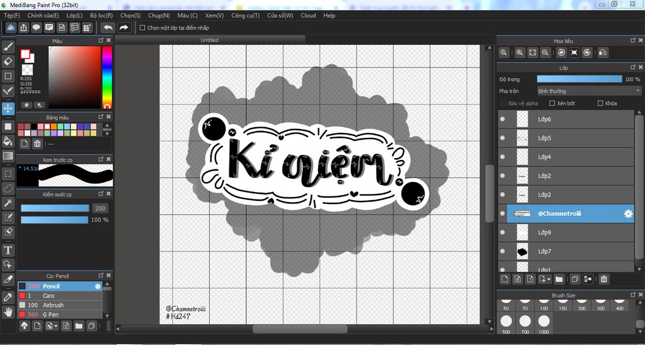Select the rectangular selection tool
The image size is (645, 345).
pyautogui.click(x=8, y=174)
